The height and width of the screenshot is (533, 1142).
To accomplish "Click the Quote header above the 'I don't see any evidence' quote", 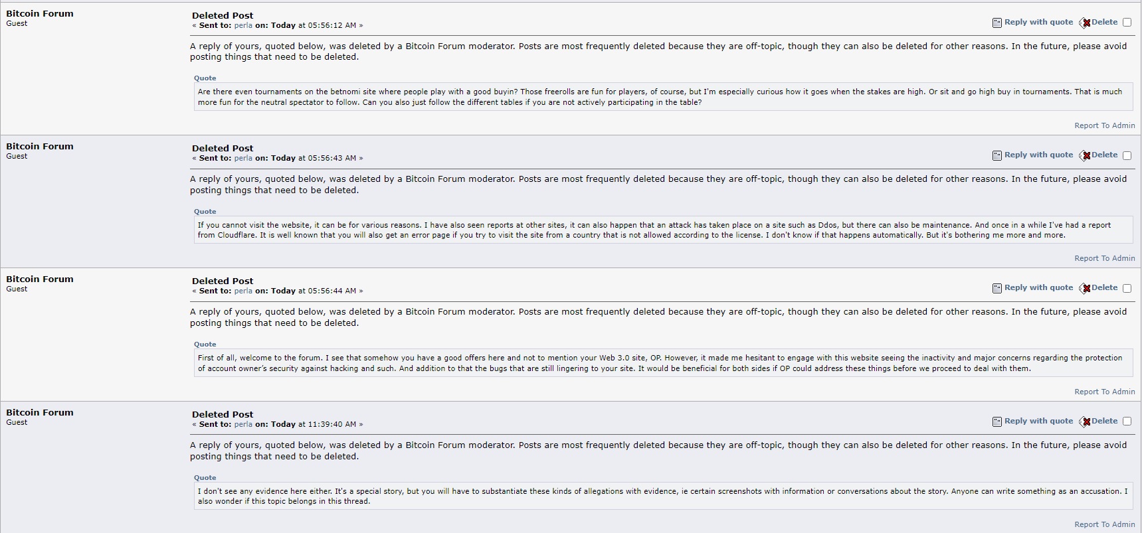I will 205,478.
